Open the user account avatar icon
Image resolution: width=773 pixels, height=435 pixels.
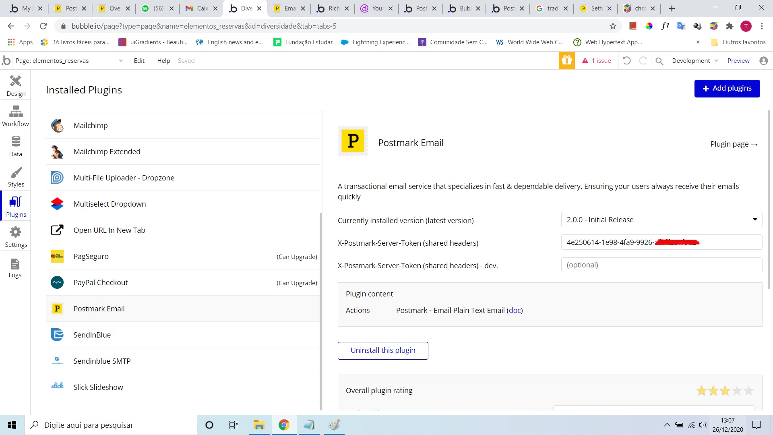coord(763,60)
